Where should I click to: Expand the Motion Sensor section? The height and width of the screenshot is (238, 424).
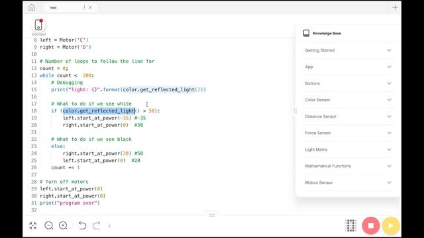348,182
